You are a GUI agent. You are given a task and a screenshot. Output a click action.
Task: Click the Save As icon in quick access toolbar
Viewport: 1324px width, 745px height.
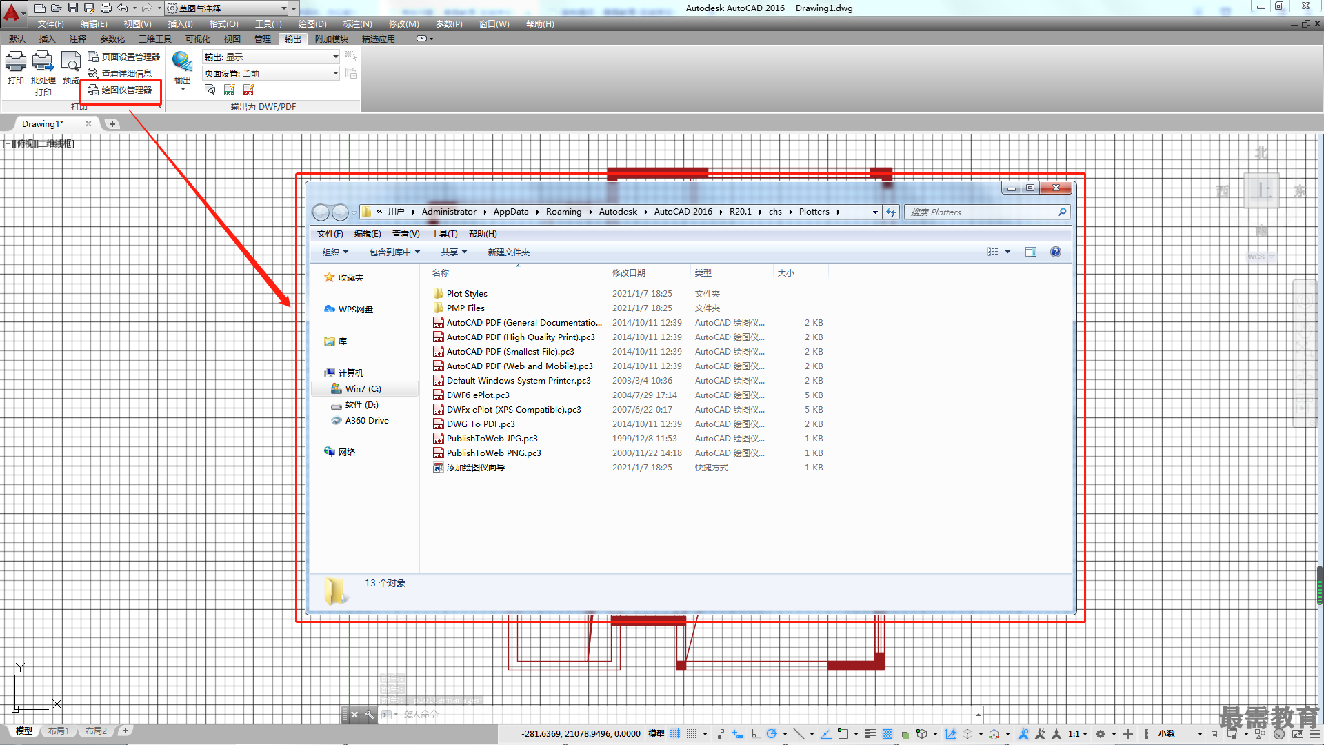point(89,8)
